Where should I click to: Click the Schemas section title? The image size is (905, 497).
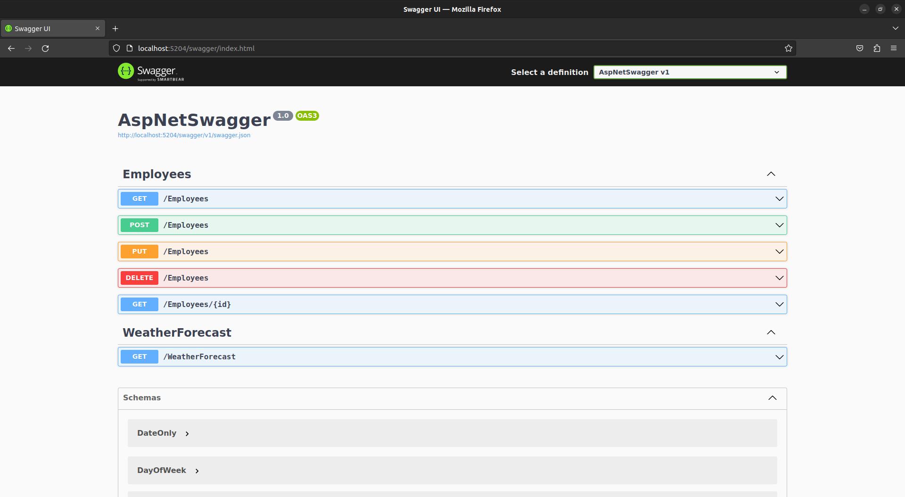(x=142, y=398)
